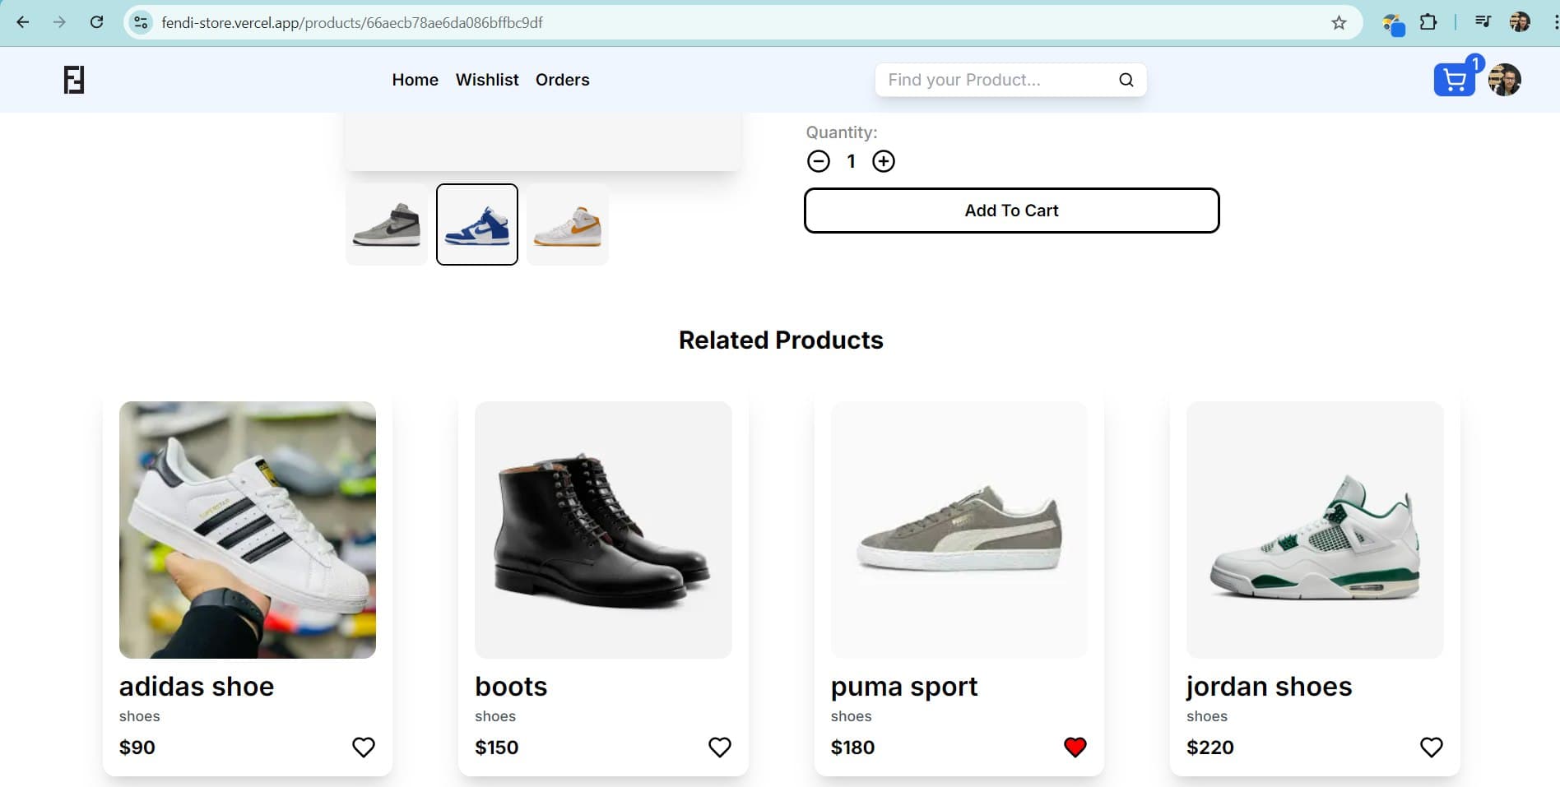The image size is (1560, 787).
Task: Reload the page
Action: 96,22
